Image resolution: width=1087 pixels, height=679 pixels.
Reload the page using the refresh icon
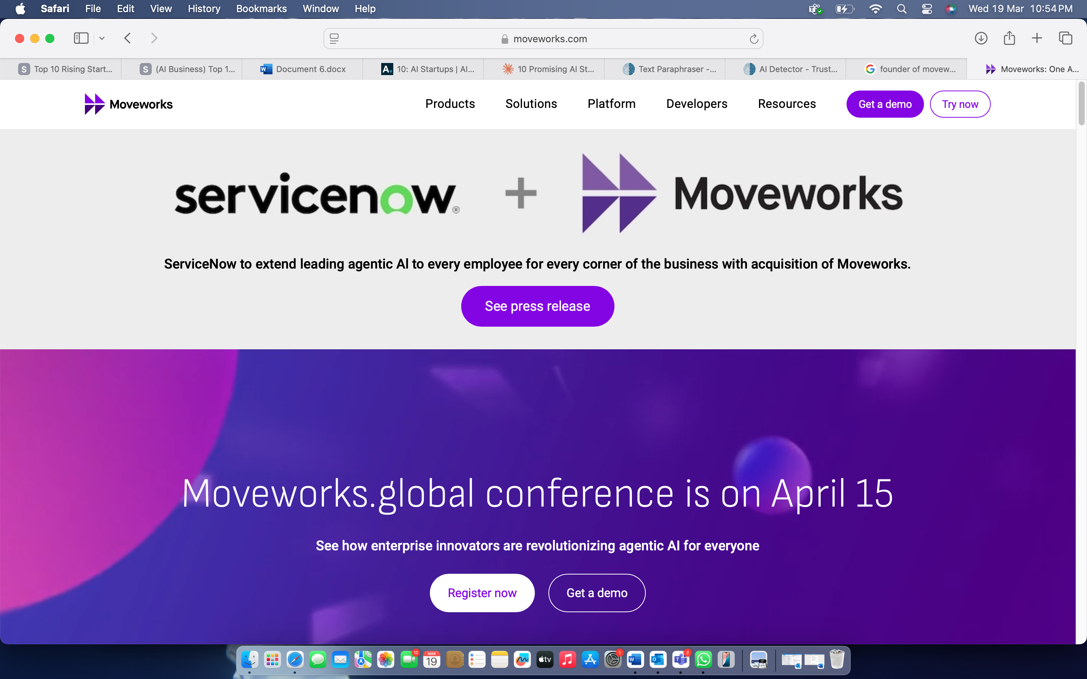[x=754, y=38]
